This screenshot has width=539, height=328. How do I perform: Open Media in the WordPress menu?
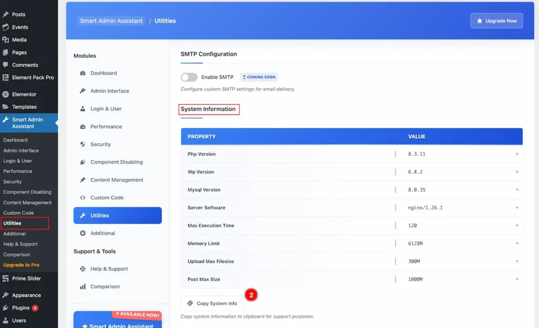(x=19, y=40)
